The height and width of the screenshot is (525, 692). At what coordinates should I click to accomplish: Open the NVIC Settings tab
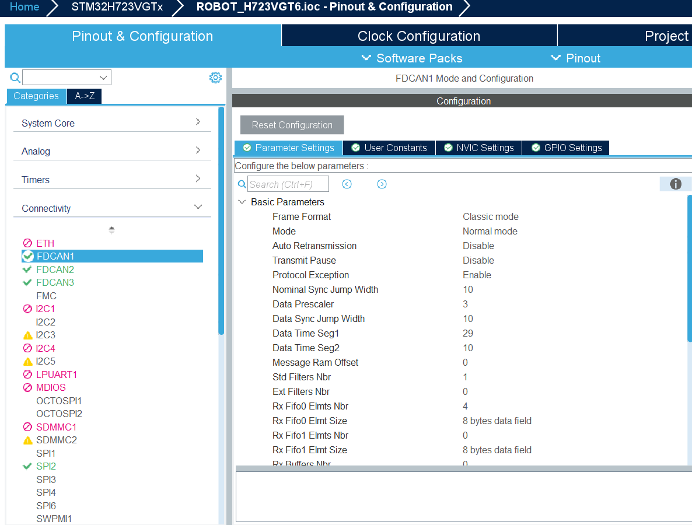479,148
